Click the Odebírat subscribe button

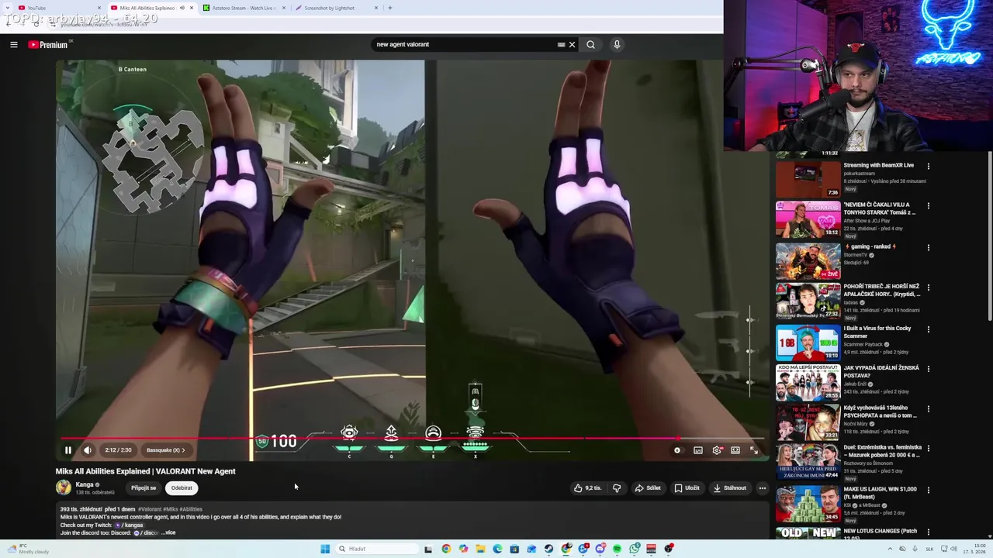point(182,488)
